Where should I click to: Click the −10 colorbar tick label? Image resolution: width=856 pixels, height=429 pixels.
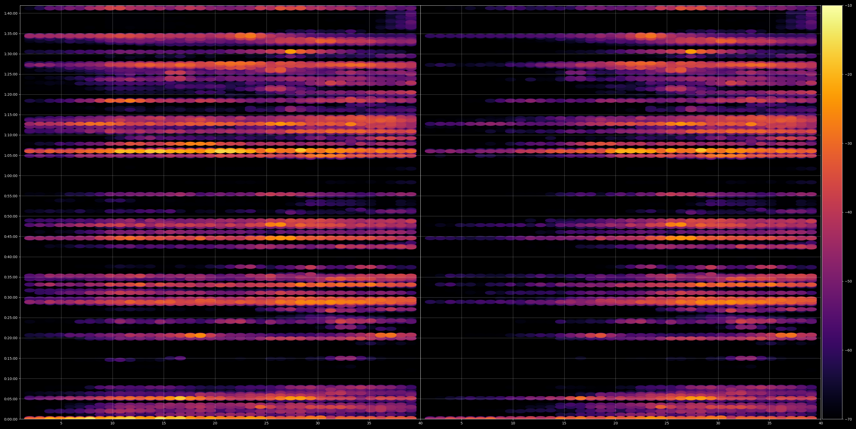click(848, 5)
